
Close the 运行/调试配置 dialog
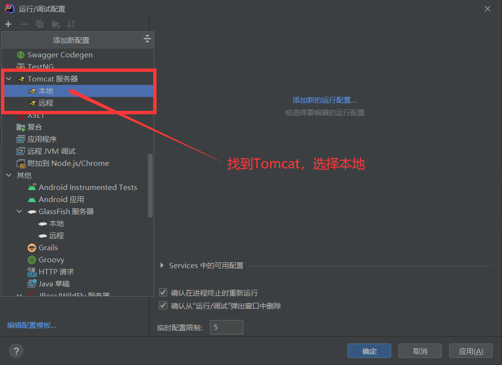pyautogui.click(x=488, y=9)
